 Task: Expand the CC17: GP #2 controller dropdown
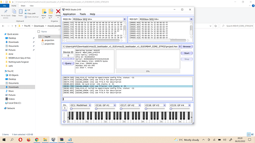[x=140, y=105]
